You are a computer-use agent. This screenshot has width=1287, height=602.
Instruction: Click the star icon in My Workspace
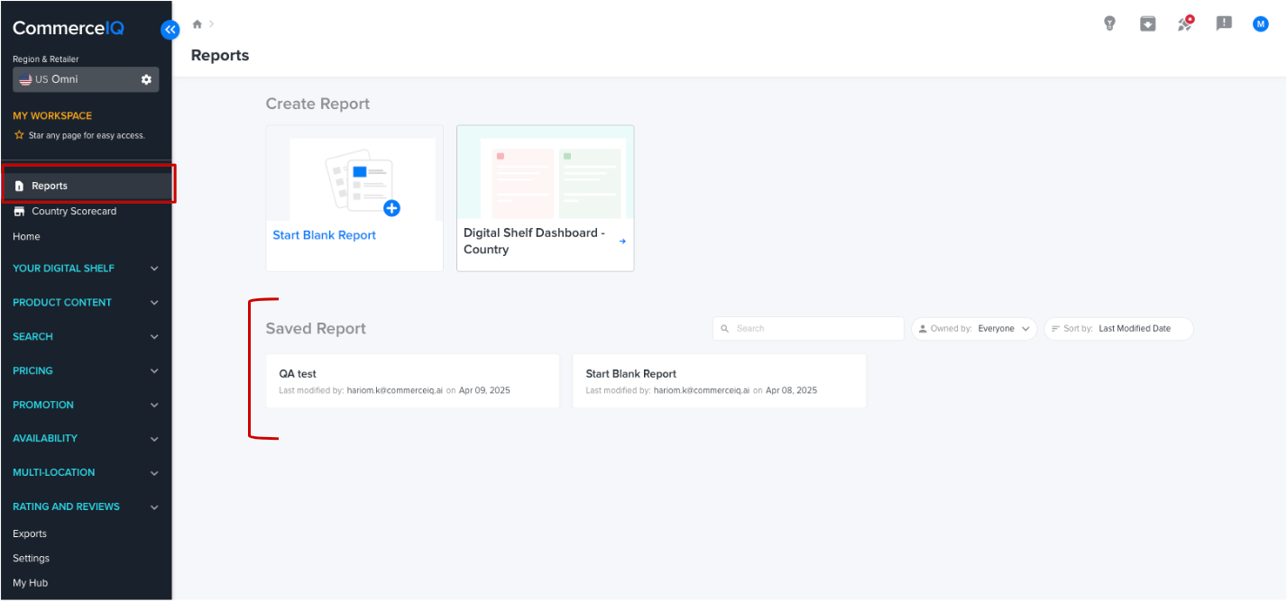click(x=19, y=135)
